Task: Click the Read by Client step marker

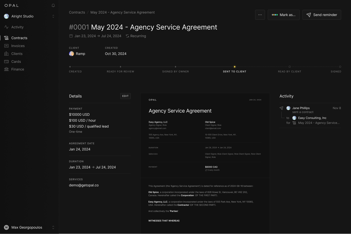Action: coord(290,67)
